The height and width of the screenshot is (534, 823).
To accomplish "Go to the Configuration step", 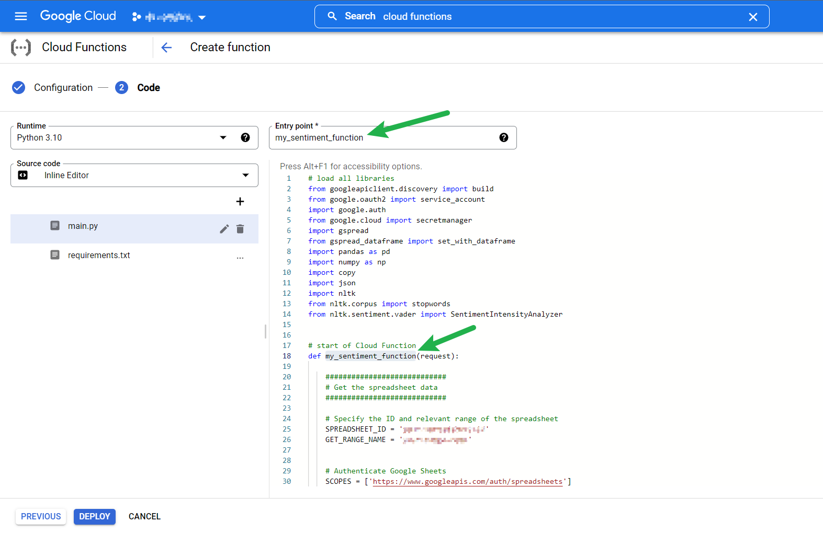I will [63, 88].
